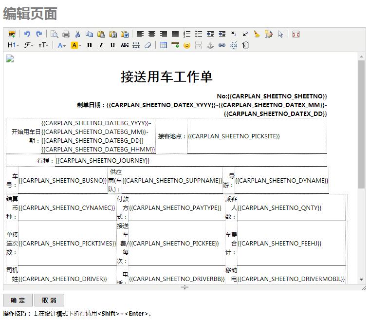Align text right
Screen dimensions: 369x321
pos(164,34)
